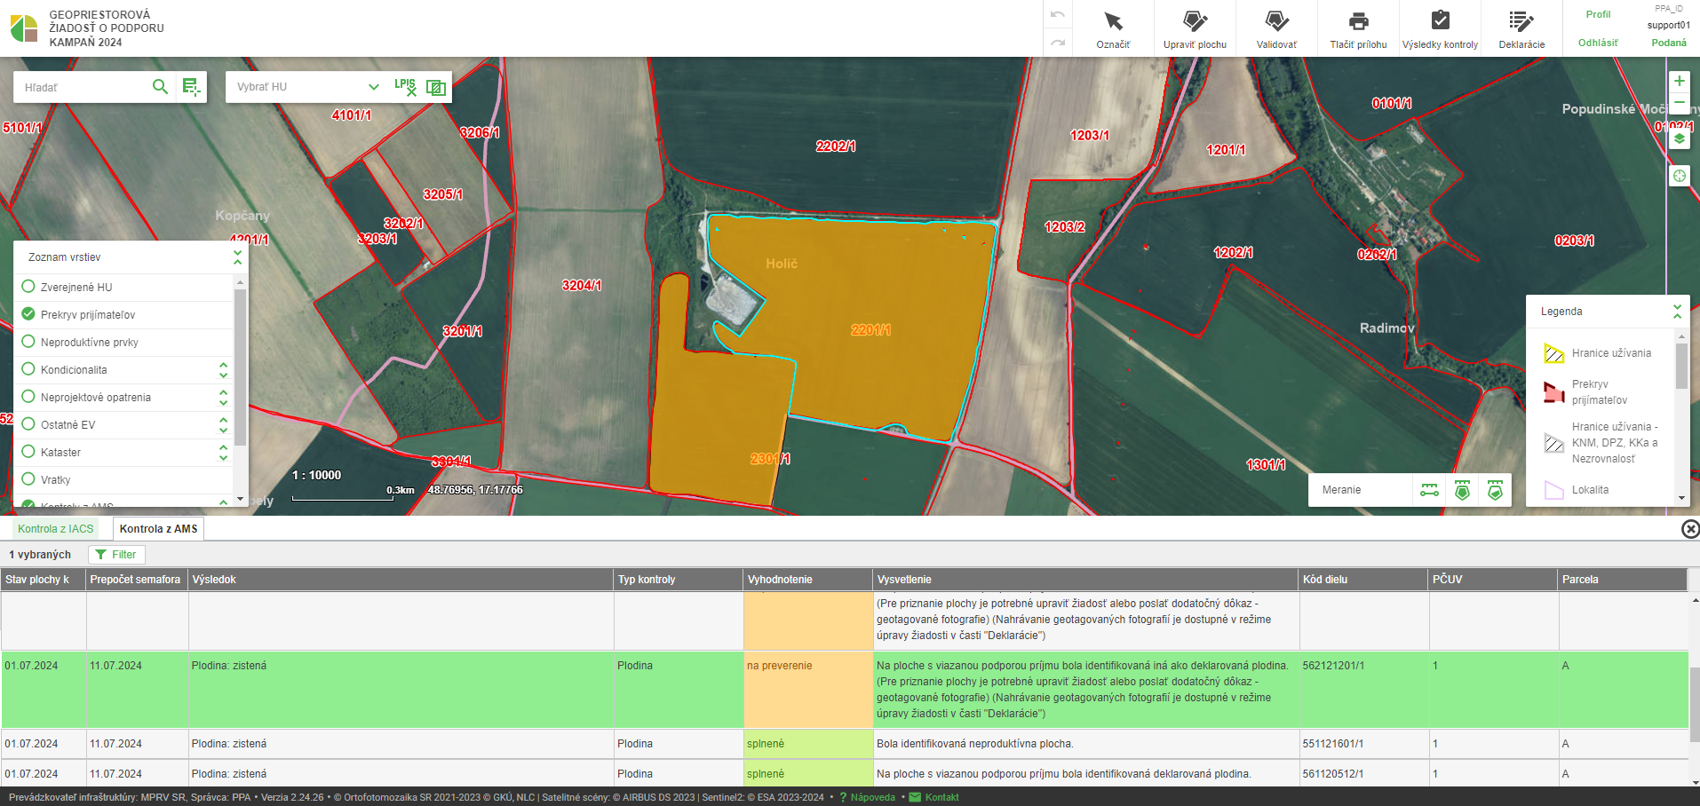Click the layer list scrollbar thumb
Screen dimensions: 1700x806
click(x=240, y=367)
